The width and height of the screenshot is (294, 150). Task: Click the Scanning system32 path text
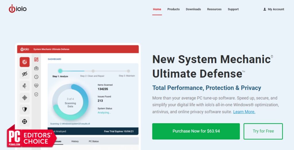point(70,124)
